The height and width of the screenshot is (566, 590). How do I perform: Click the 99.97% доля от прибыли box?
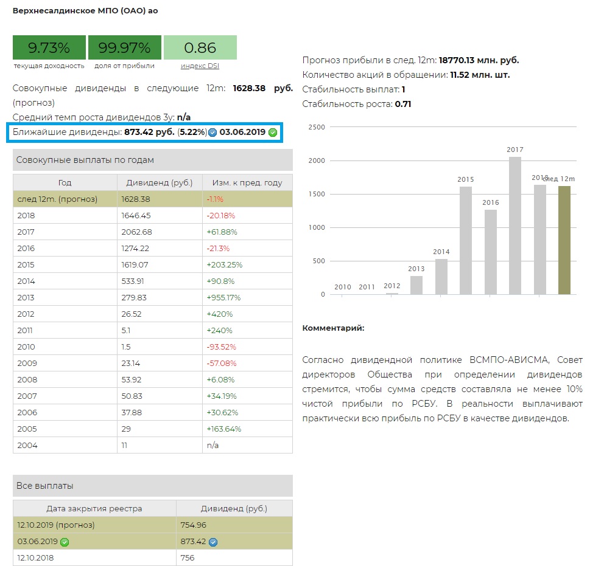[124, 47]
